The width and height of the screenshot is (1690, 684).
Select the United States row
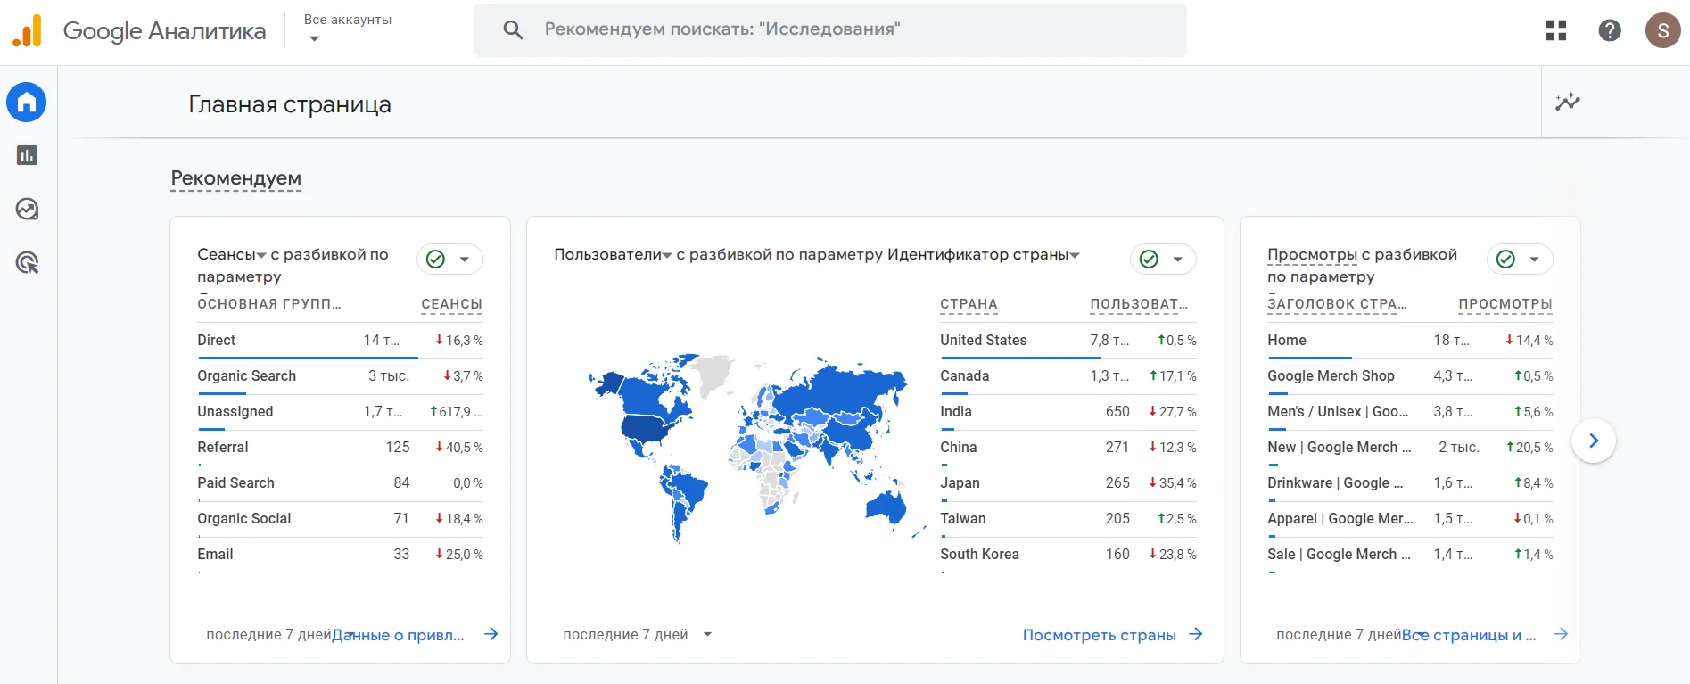1068,341
